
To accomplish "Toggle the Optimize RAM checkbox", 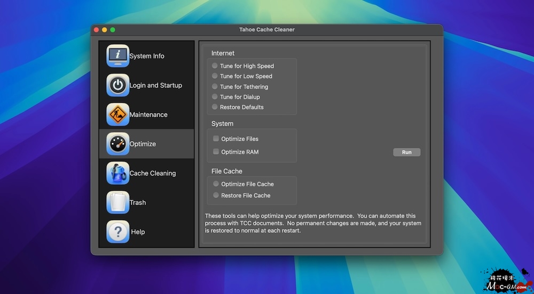I will pyautogui.click(x=216, y=152).
